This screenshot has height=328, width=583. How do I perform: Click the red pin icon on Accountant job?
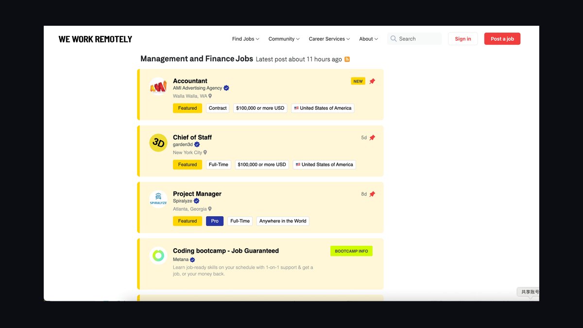point(372,81)
